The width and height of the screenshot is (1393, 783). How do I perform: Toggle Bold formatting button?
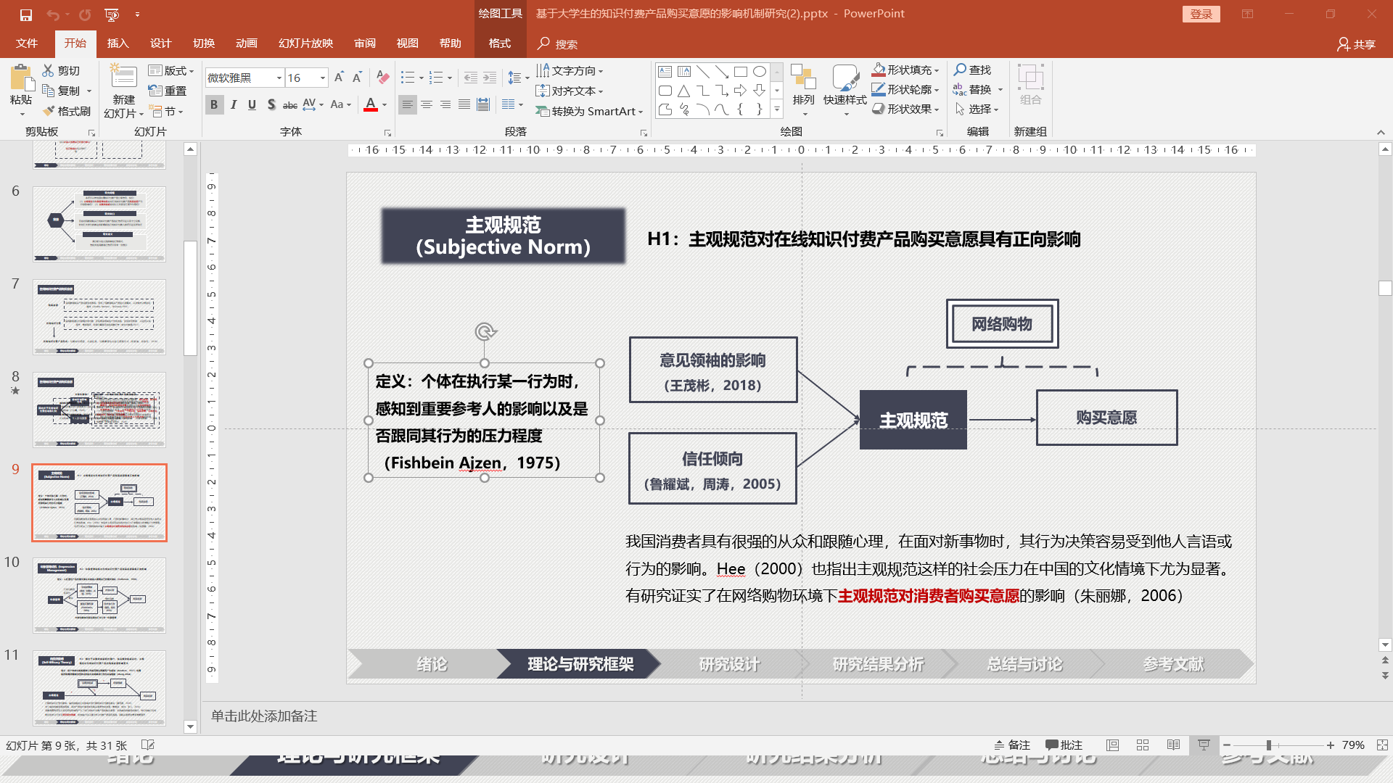pyautogui.click(x=214, y=105)
